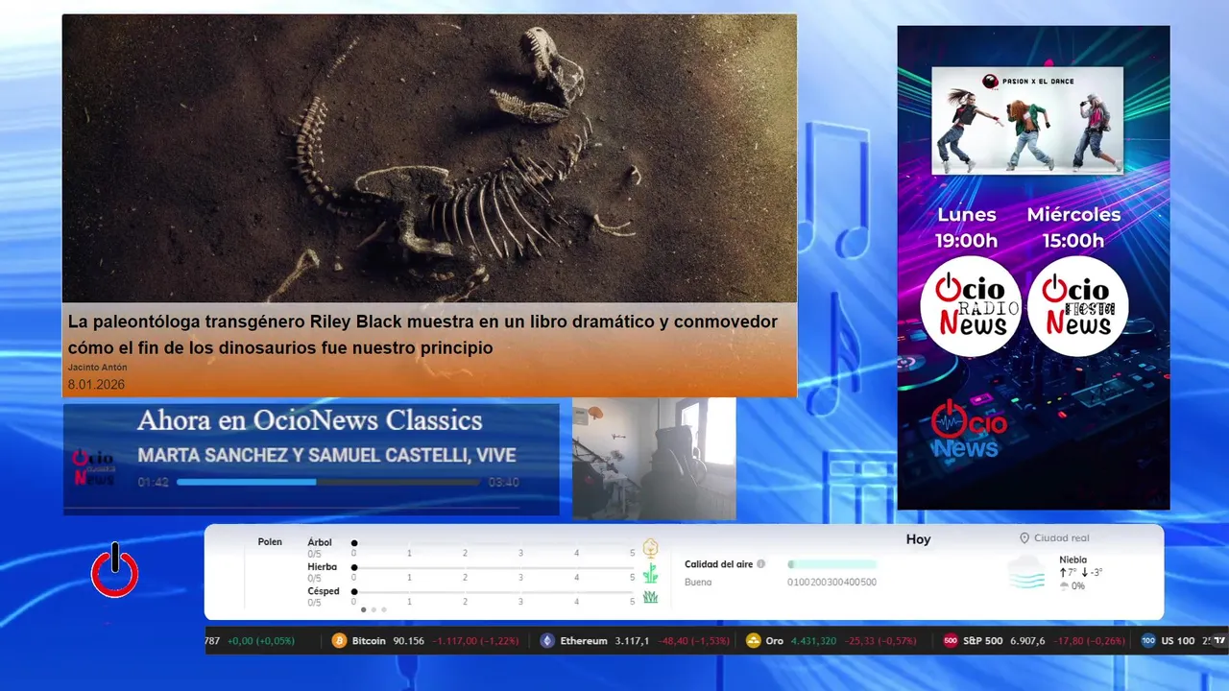Click the red power logo icon
Screen dimensions: 1229x691
(x=115, y=571)
